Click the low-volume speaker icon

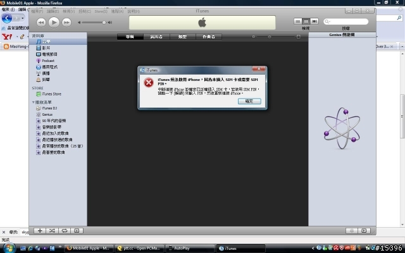tap(79, 23)
